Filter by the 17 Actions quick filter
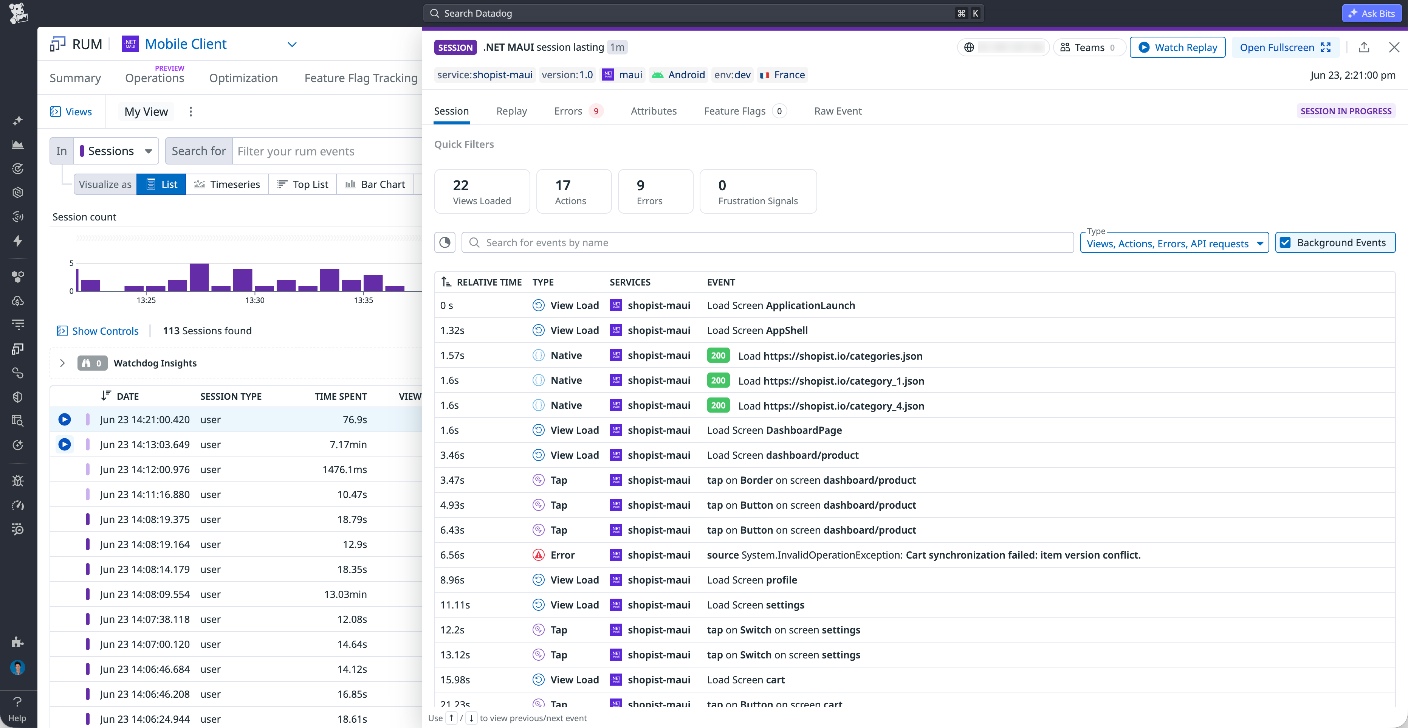The width and height of the screenshot is (1408, 728). (574, 191)
